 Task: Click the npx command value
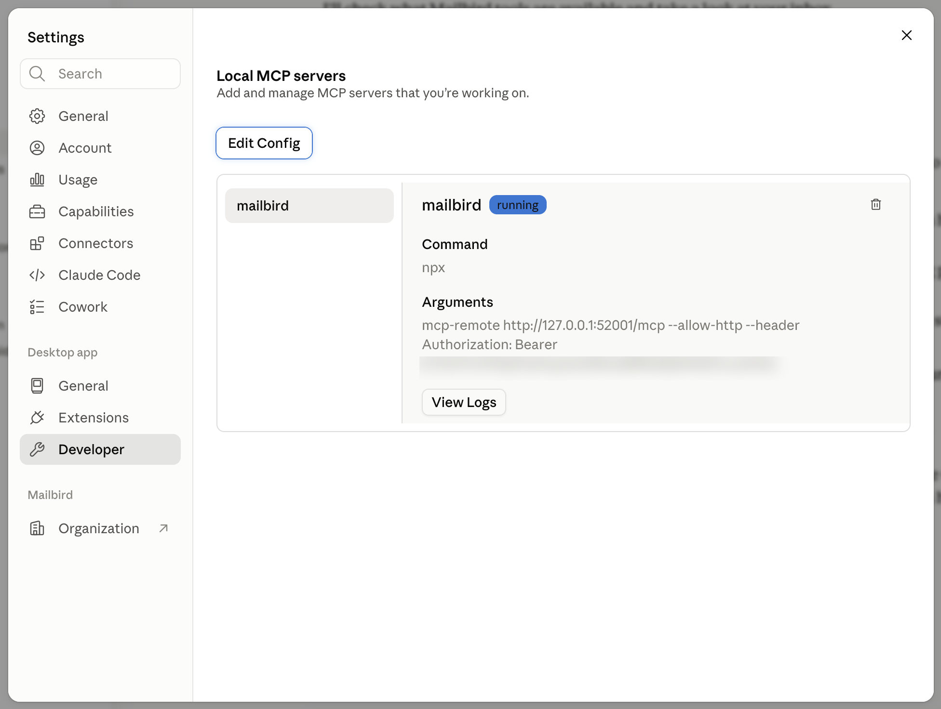click(x=433, y=268)
